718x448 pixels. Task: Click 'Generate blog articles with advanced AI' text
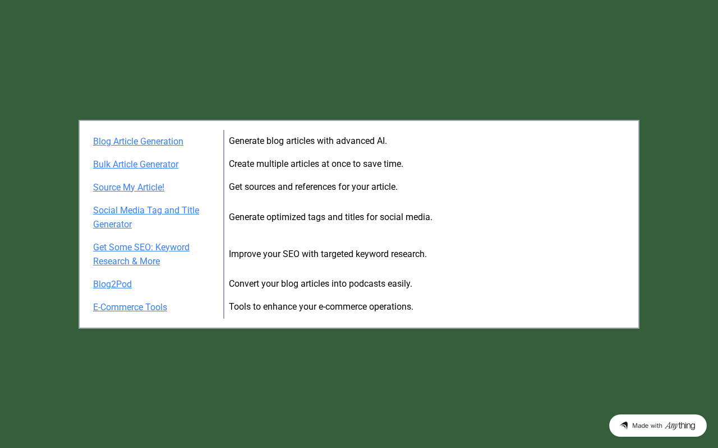coord(308,141)
